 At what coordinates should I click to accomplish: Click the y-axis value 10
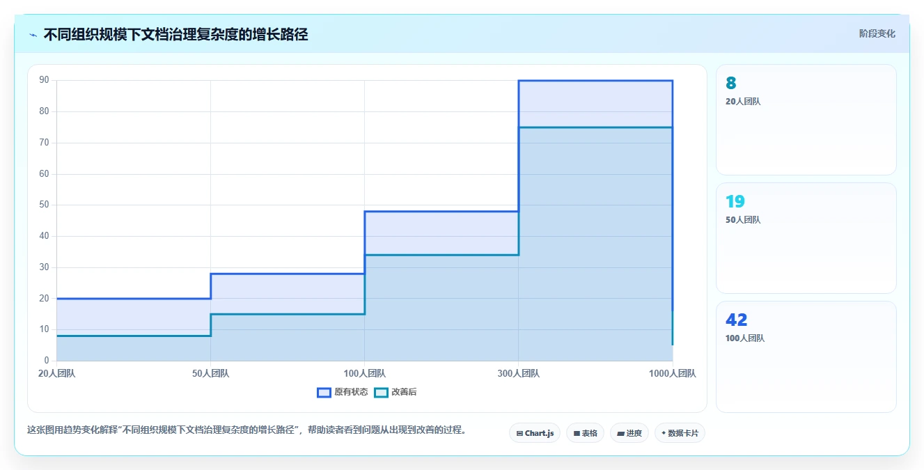pos(44,329)
